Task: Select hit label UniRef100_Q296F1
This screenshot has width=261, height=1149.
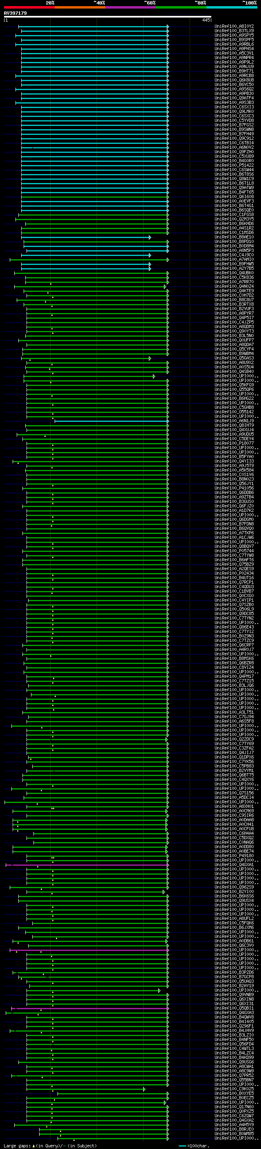Action: (x=234, y=1026)
